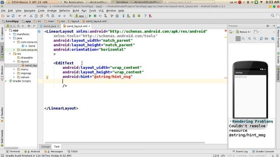Open the Event Log
Image resolution: width=280 pixels, height=157 pixels.
click(240, 151)
